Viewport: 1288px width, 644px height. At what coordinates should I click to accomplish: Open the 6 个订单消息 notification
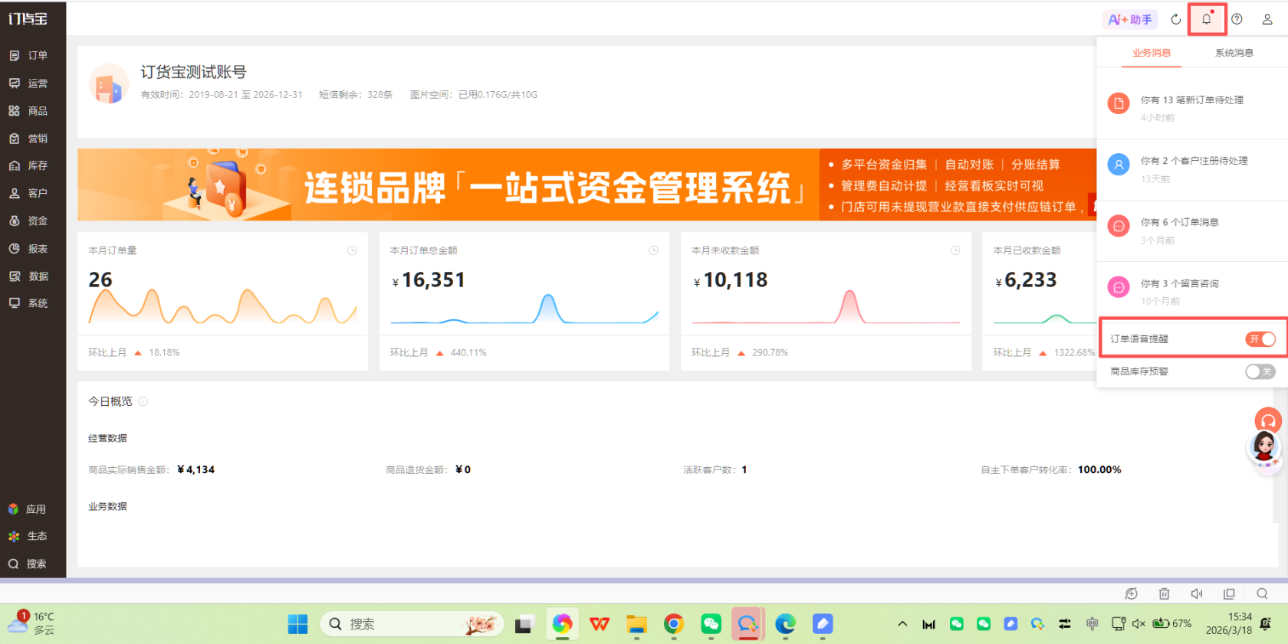[x=1192, y=230]
